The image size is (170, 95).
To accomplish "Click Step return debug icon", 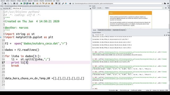I will (46, 3).
